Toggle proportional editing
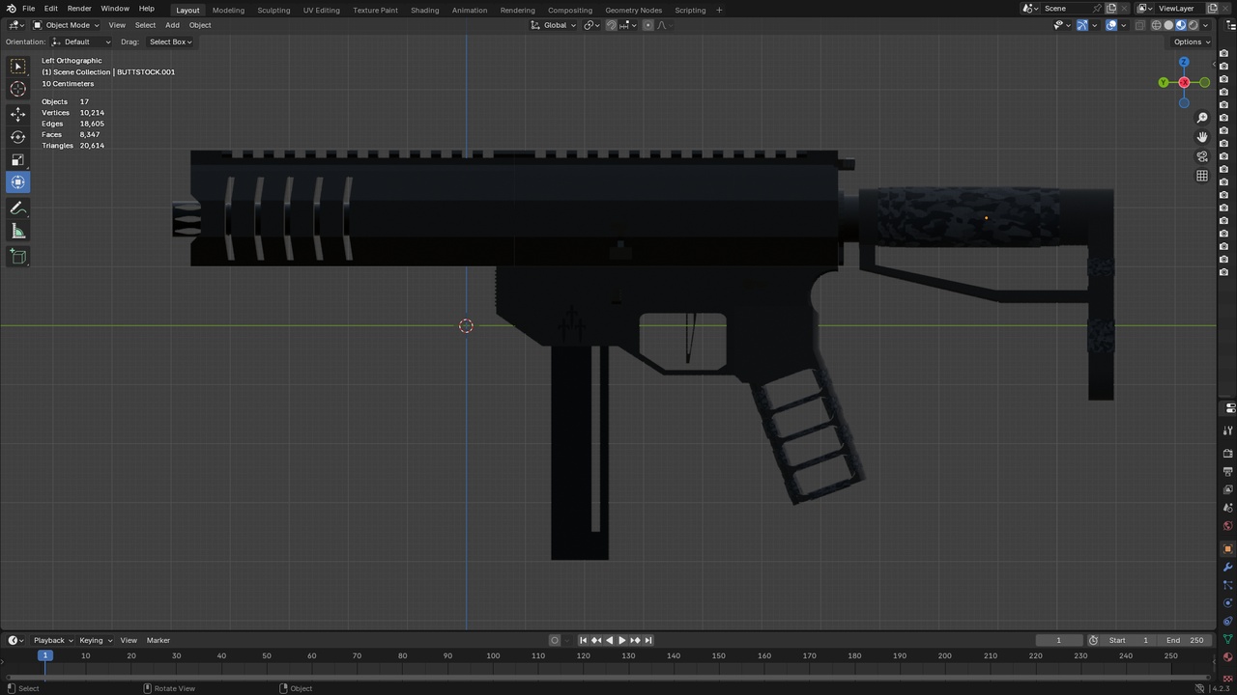Image resolution: width=1237 pixels, height=695 pixels. click(x=647, y=25)
